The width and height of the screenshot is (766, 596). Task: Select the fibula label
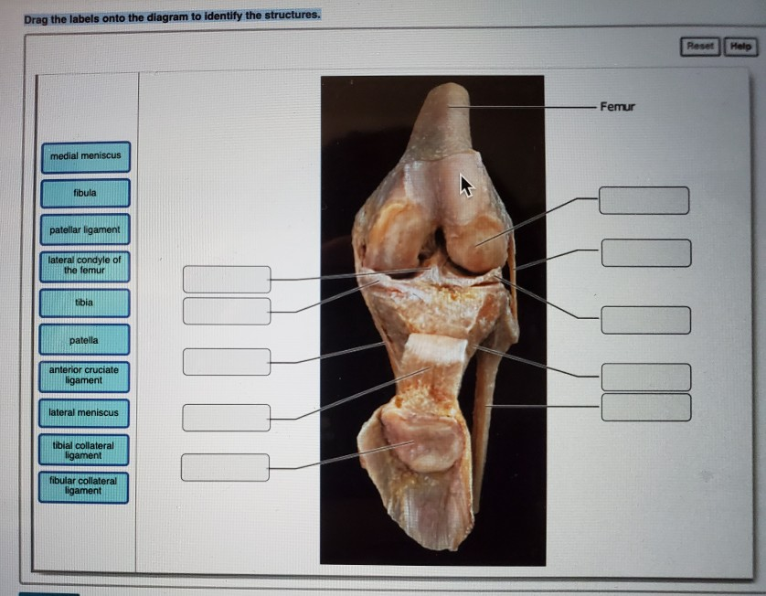coord(83,193)
